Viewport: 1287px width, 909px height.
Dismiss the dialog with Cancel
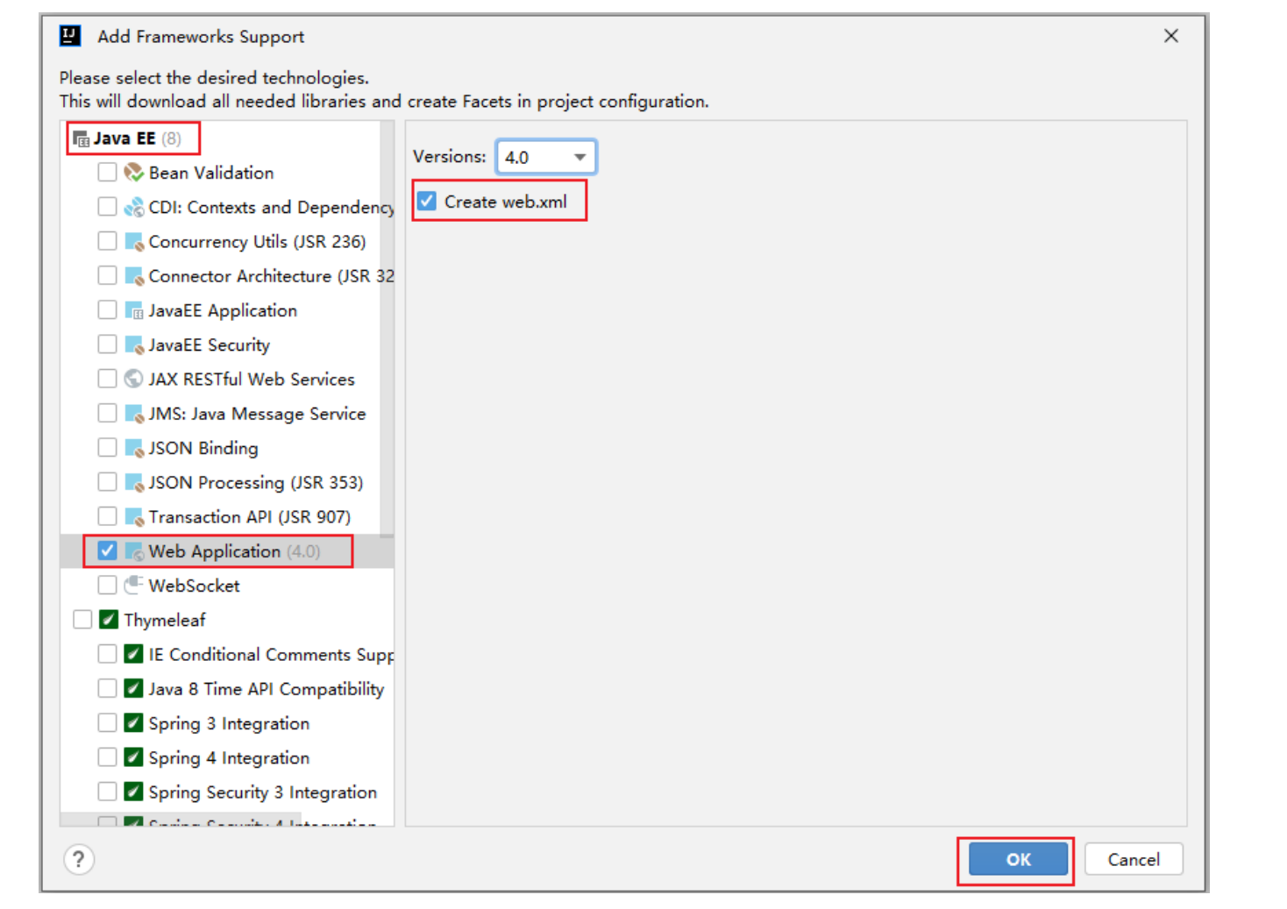1134,859
